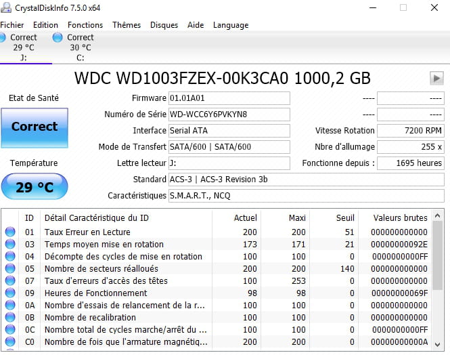Open the Thèmes menu
The height and width of the screenshot is (355, 450).
[x=127, y=25]
